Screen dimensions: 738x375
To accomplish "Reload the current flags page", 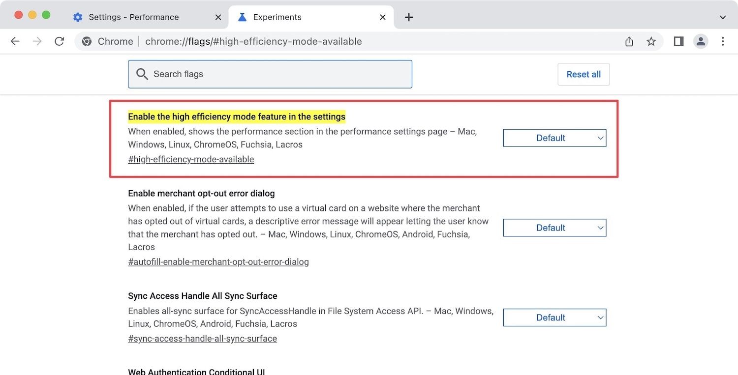I will [x=60, y=41].
